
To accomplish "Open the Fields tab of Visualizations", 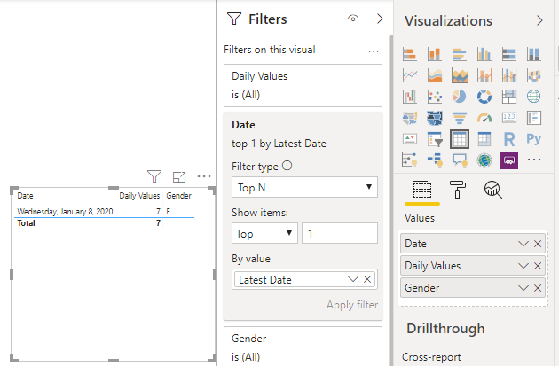I will coord(422,190).
